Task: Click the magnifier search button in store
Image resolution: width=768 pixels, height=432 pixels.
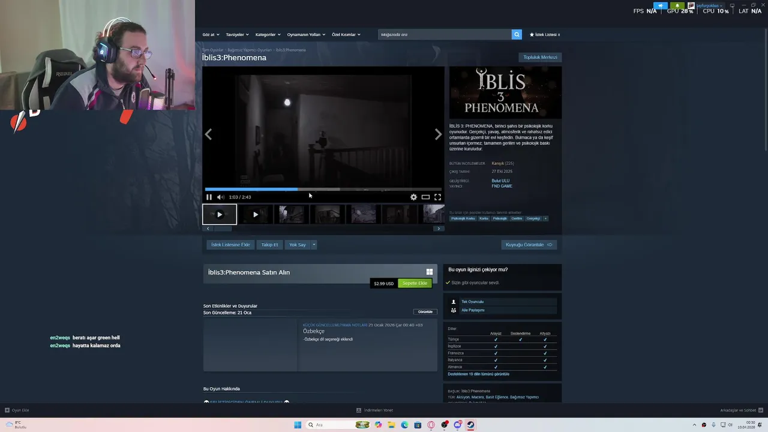Action: 517,34
